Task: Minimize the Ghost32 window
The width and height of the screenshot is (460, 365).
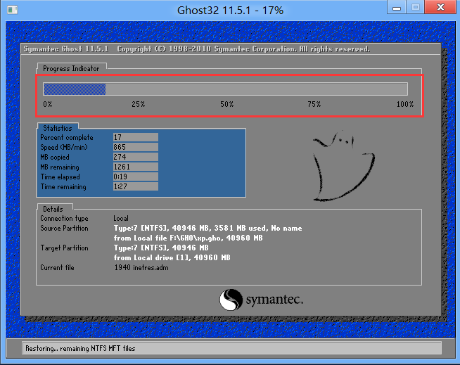Action: coord(396,8)
